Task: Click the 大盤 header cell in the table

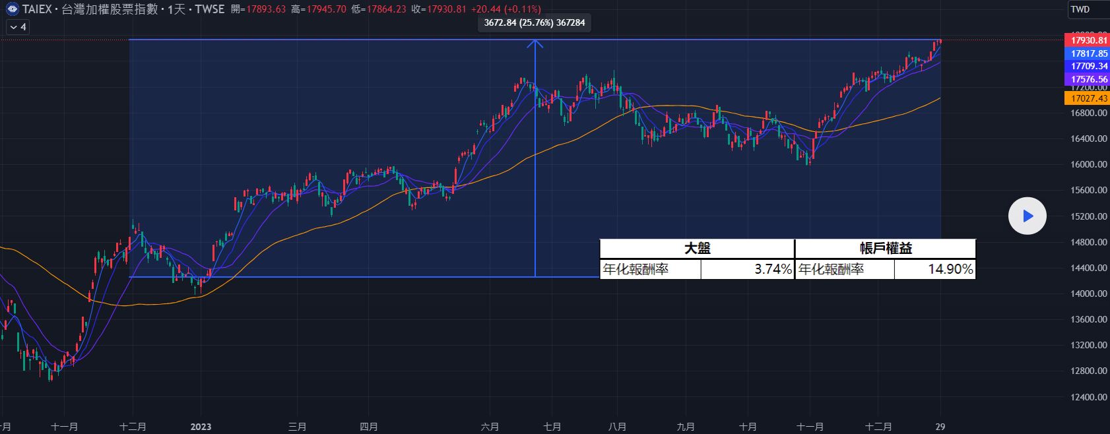Action: (x=697, y=249)
